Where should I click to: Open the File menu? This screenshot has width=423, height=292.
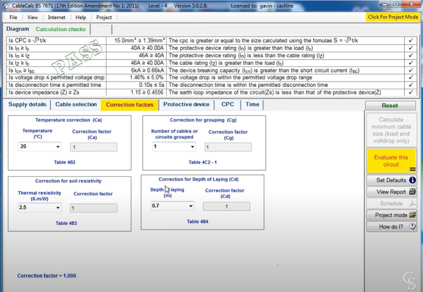pos(13,17)
